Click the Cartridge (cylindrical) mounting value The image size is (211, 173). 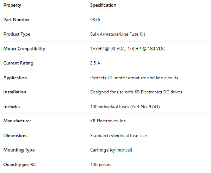point(111,150)
